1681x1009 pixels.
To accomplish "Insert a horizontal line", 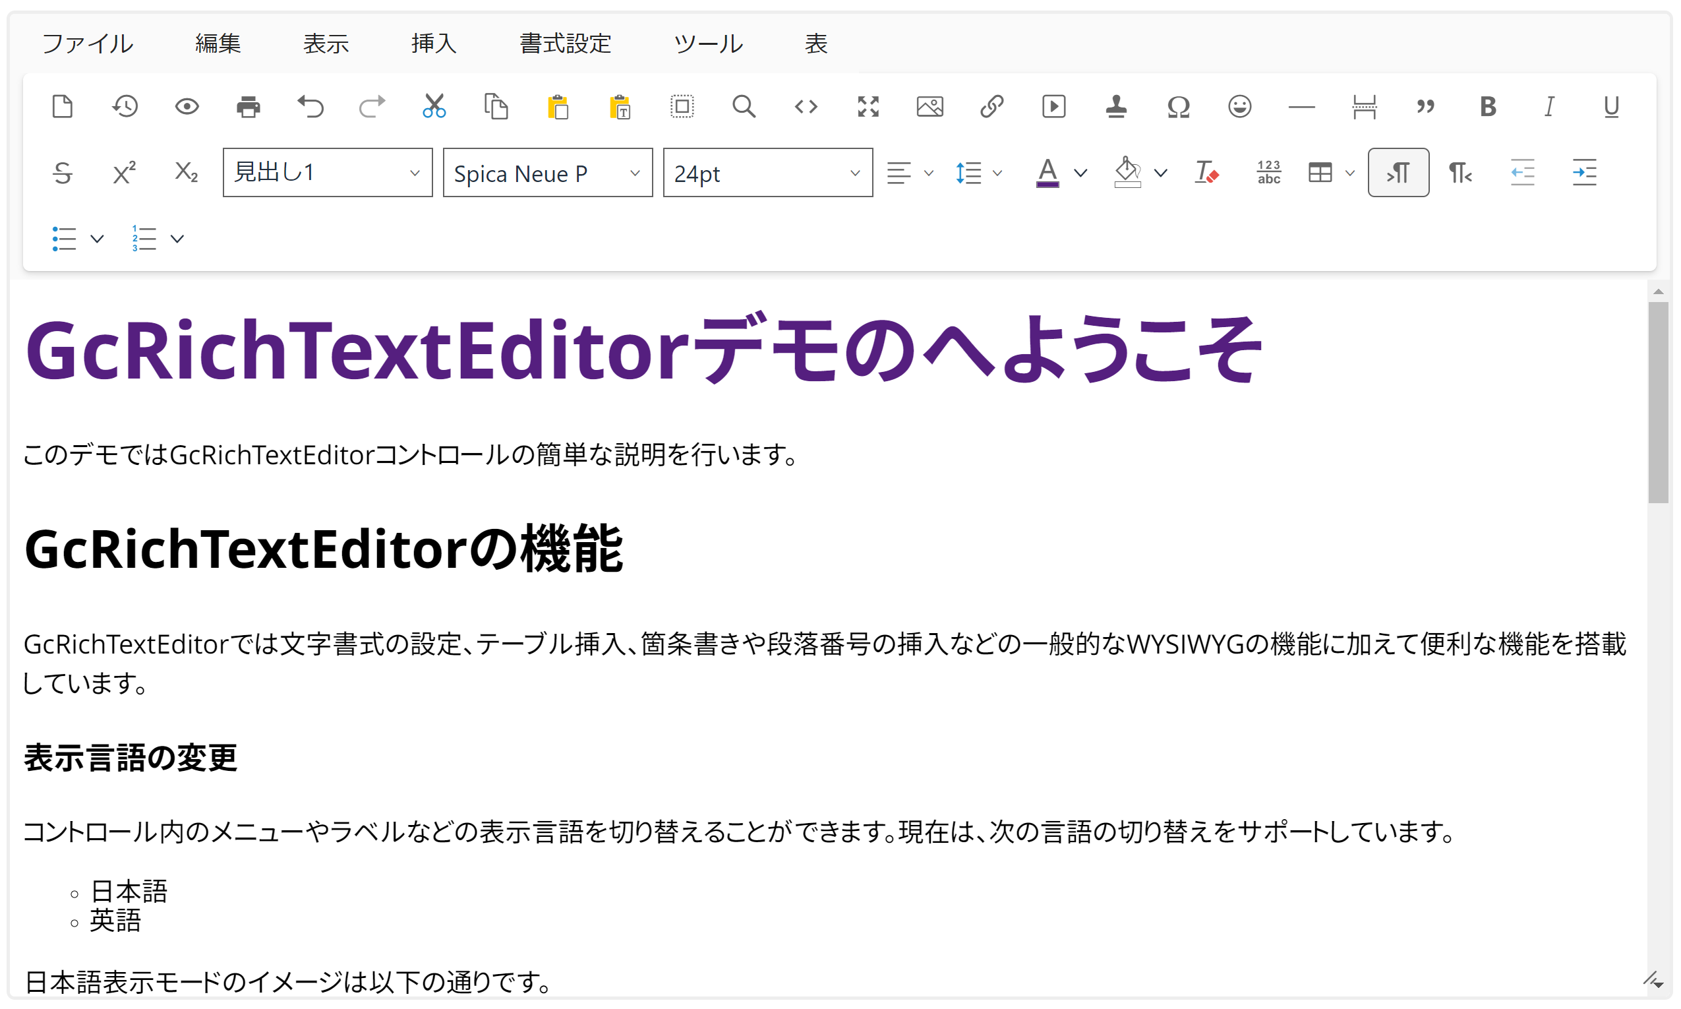I will (1302, 107).
